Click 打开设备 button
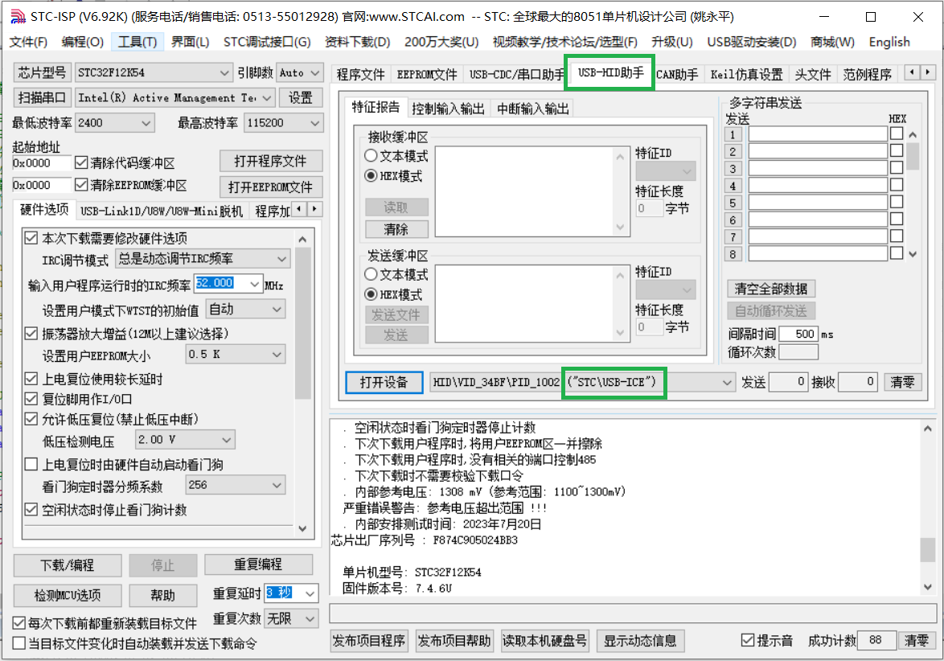Screen dimensions: 944x661 384,382
